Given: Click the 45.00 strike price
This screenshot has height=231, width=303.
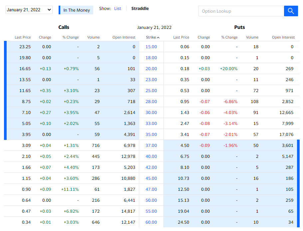Looking at the screenshot, I should coord(151,178).
